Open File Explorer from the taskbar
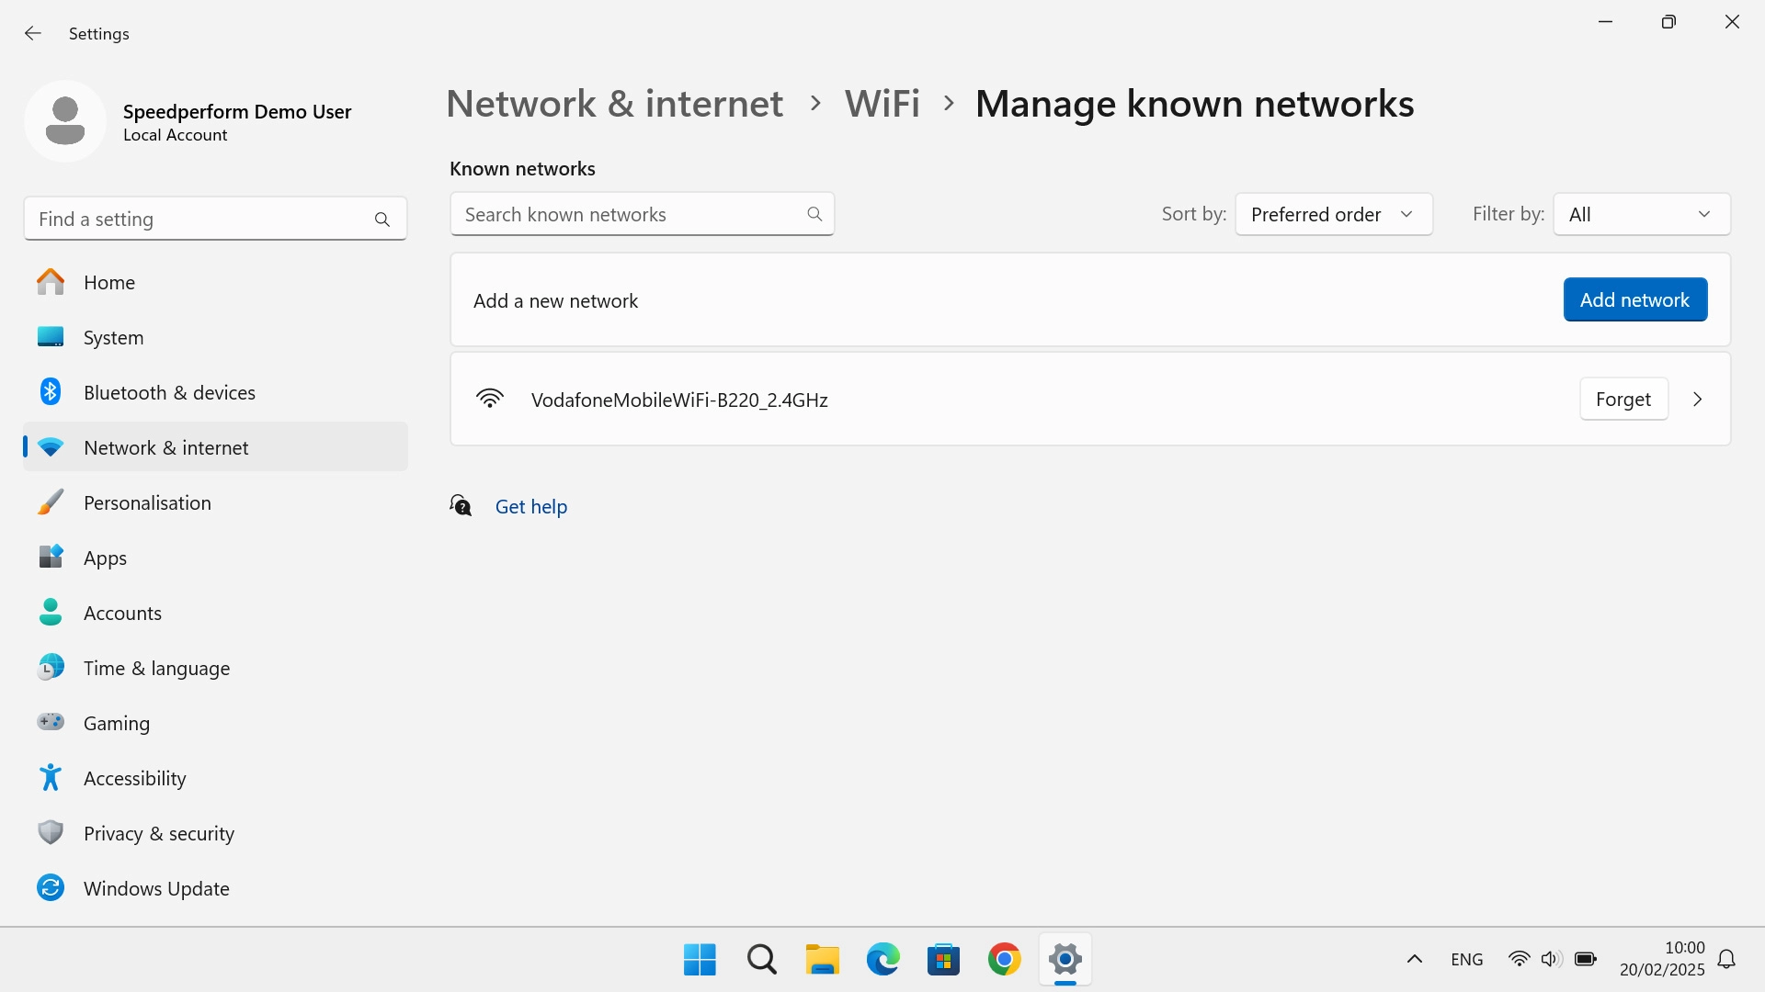This screenshot has width=1765, height=992. (822, 959)
